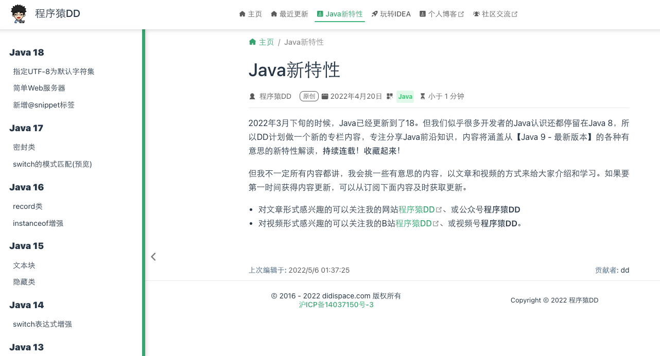Screen dimensions: 660x356
Task: Click the hourglass reading-time icon
Action: pyautogui.click(x=423, y=96)
